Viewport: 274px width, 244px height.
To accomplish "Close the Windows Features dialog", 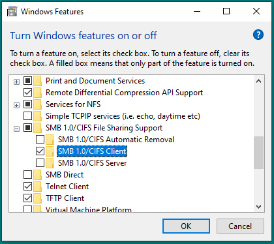I will (256, 11).
